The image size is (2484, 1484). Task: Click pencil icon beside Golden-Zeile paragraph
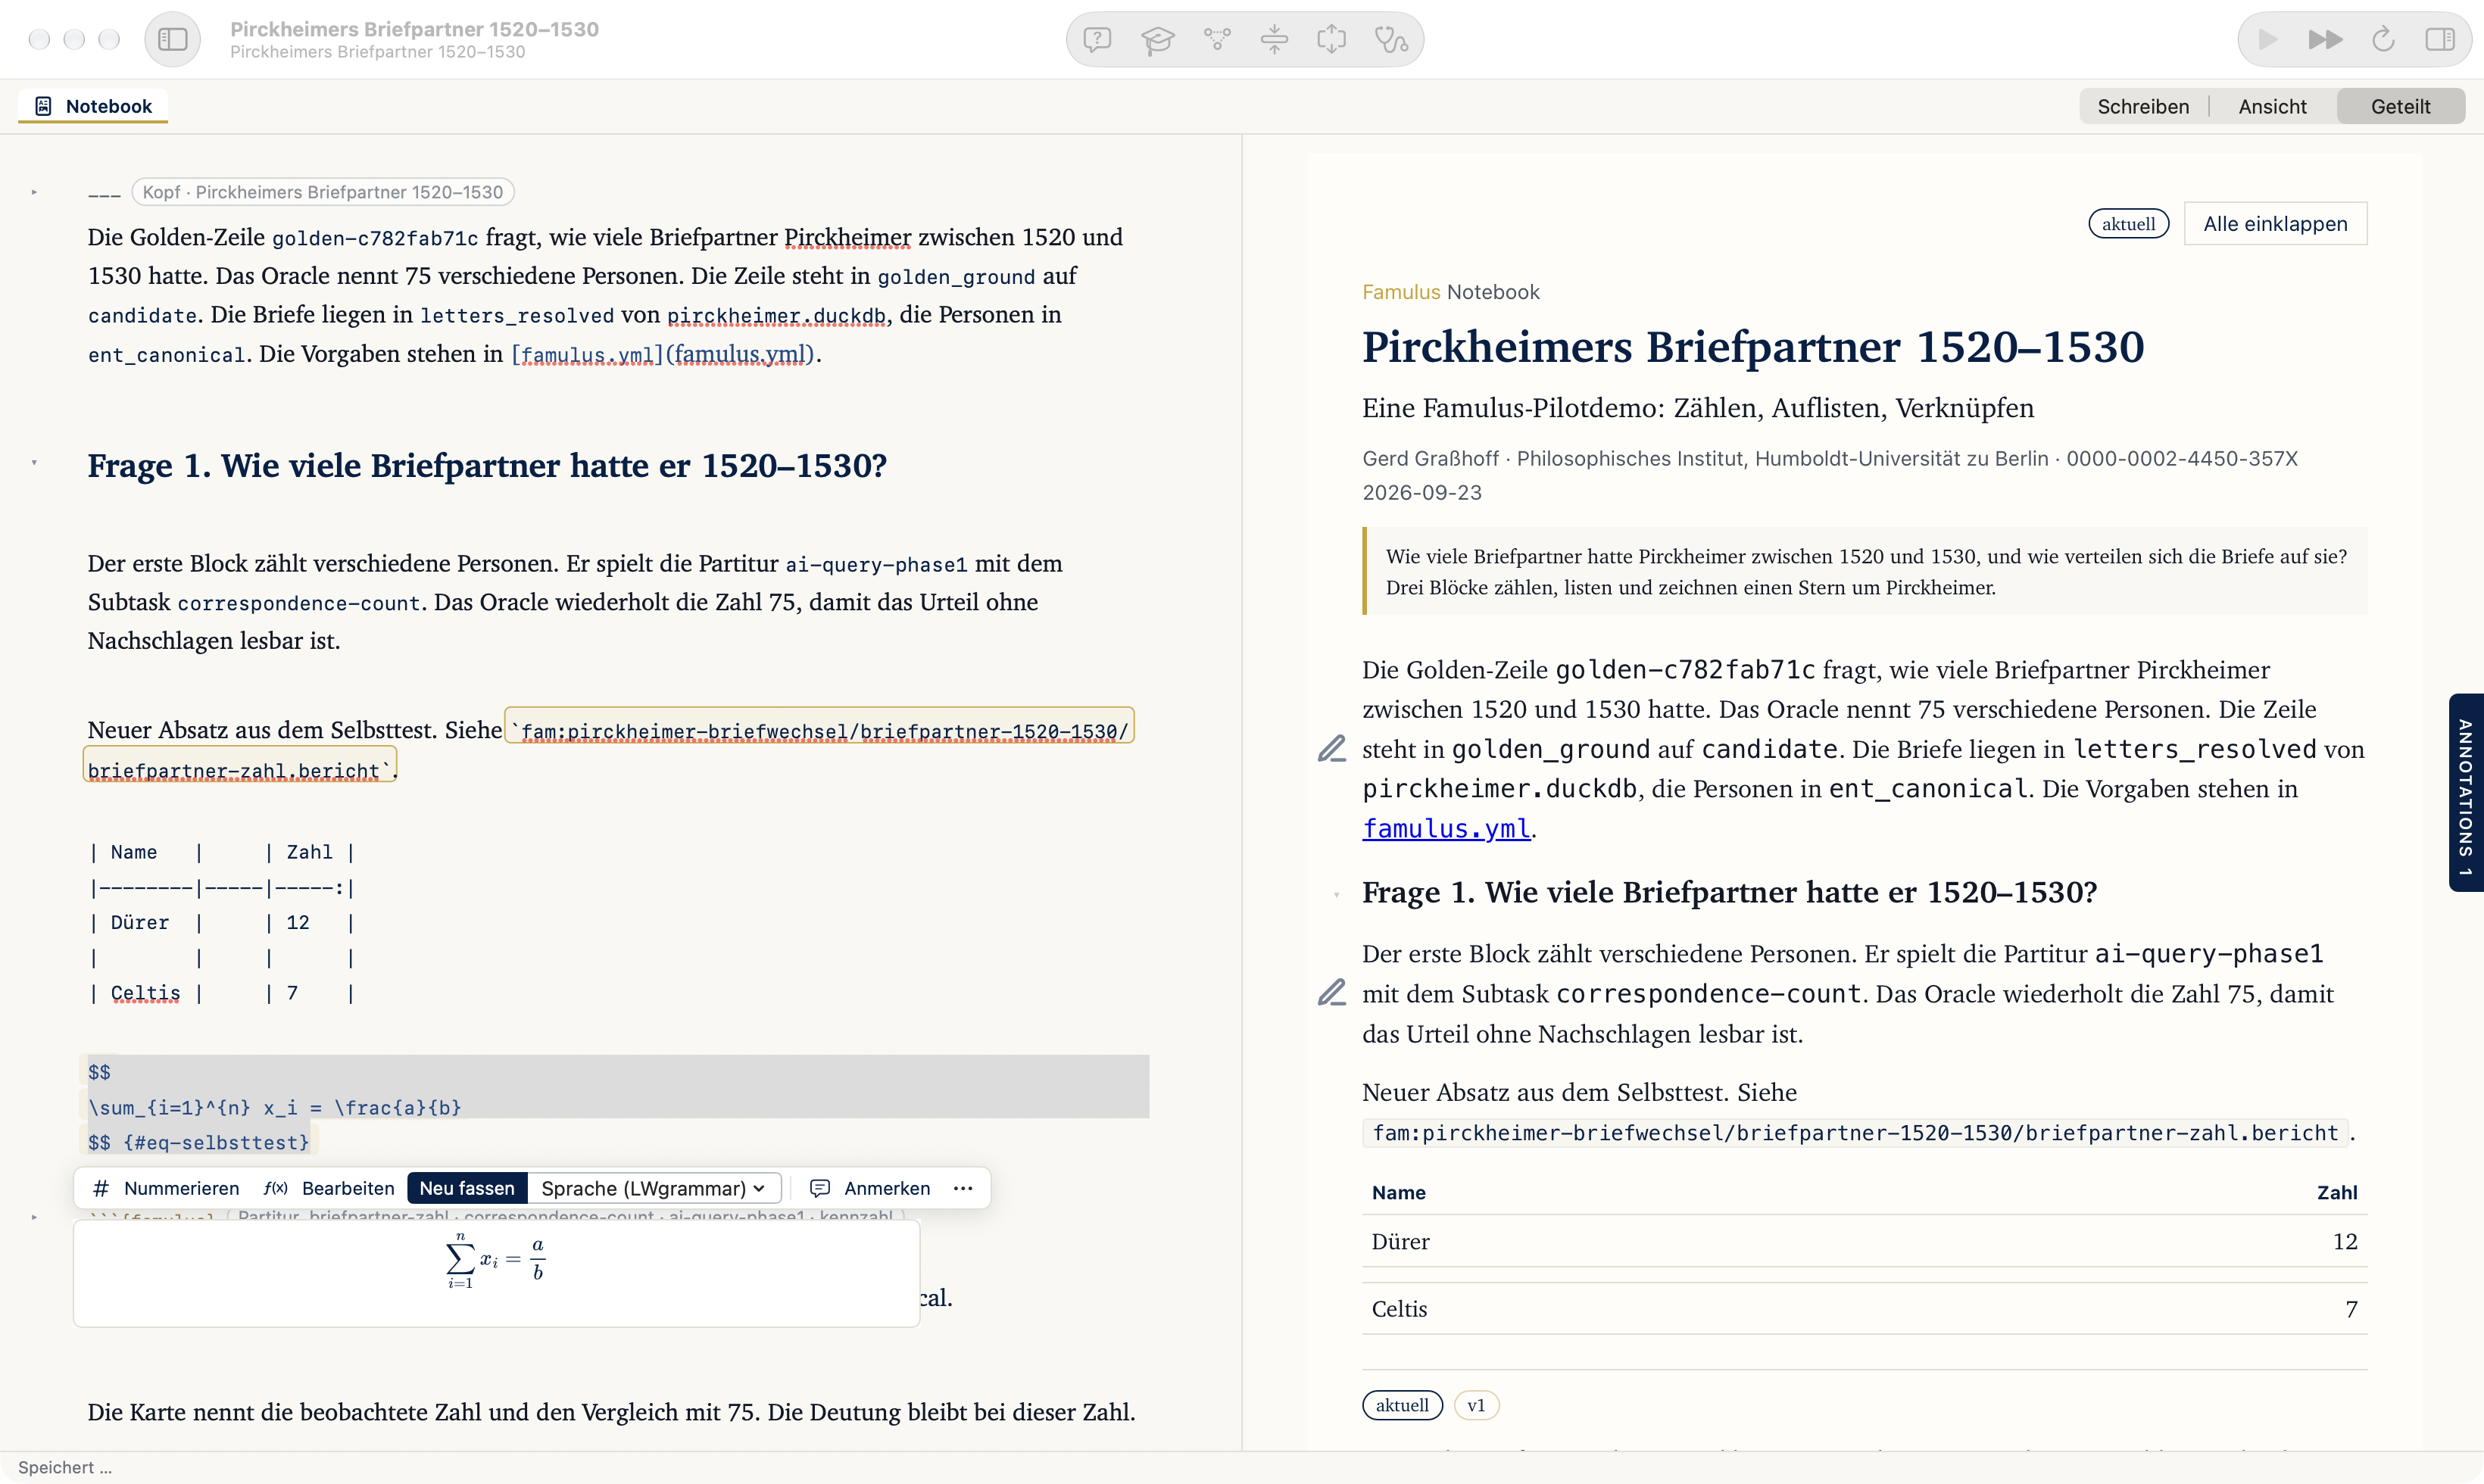[x=1331, y=749]
